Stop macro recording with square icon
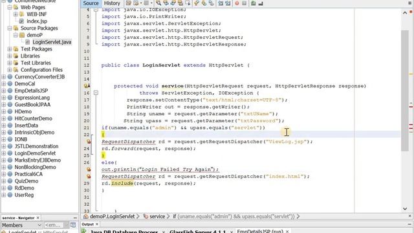The width and height of the screenshot is (414, 233). (245, 3)
